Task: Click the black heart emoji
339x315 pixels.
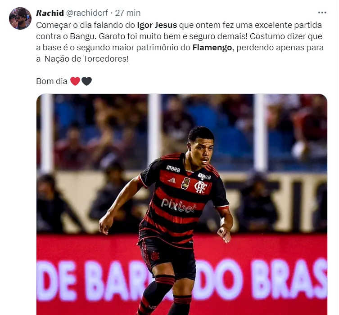Action: 87,81
